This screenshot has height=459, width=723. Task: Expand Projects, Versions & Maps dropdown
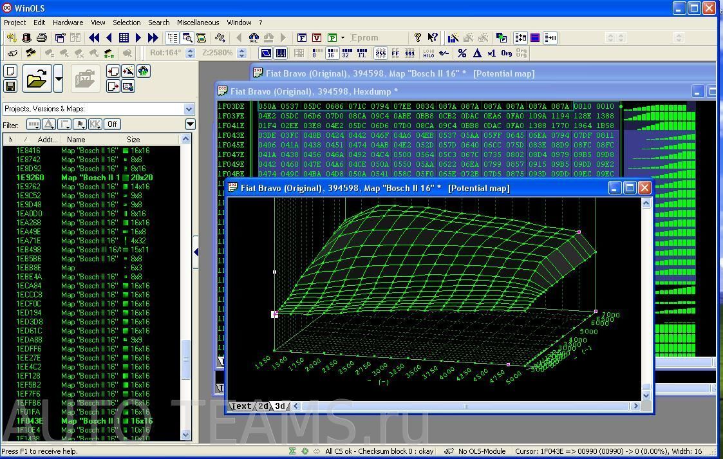tap(189, 109)
